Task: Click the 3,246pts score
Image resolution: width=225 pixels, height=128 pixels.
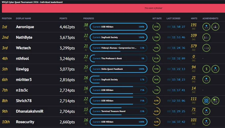Action: pyautogui.click(x=67, y=59)
